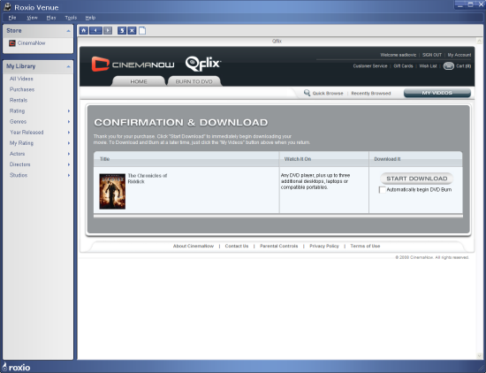Click the Roxio Venue title bar app icon

tap(7, 7)
